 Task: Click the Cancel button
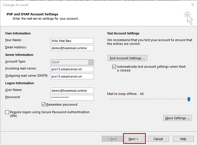click(158, 139)
